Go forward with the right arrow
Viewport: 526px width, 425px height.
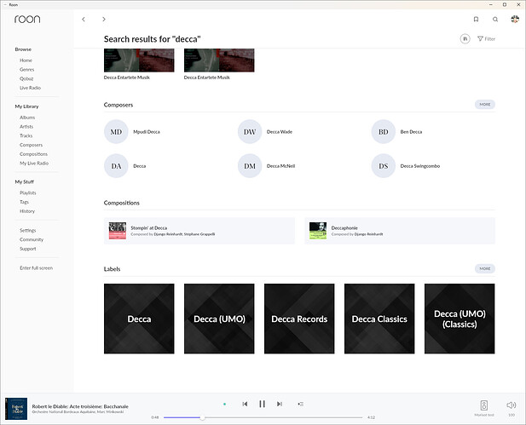click(x=104, y=19)
